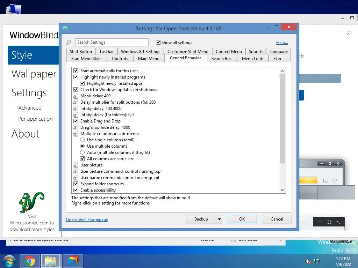Screen dimensions: 358x268
Task: Select Auto (multiple columns if they fit)
Action: pos(83,152)
